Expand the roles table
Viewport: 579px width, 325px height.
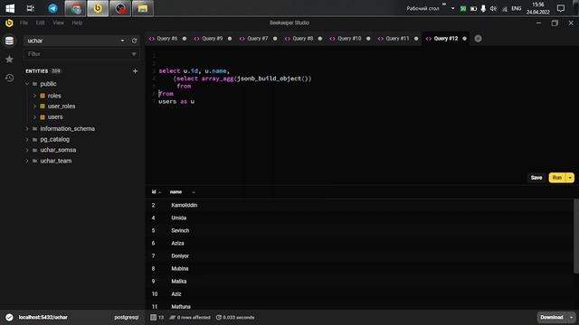[x=34, y=96]
